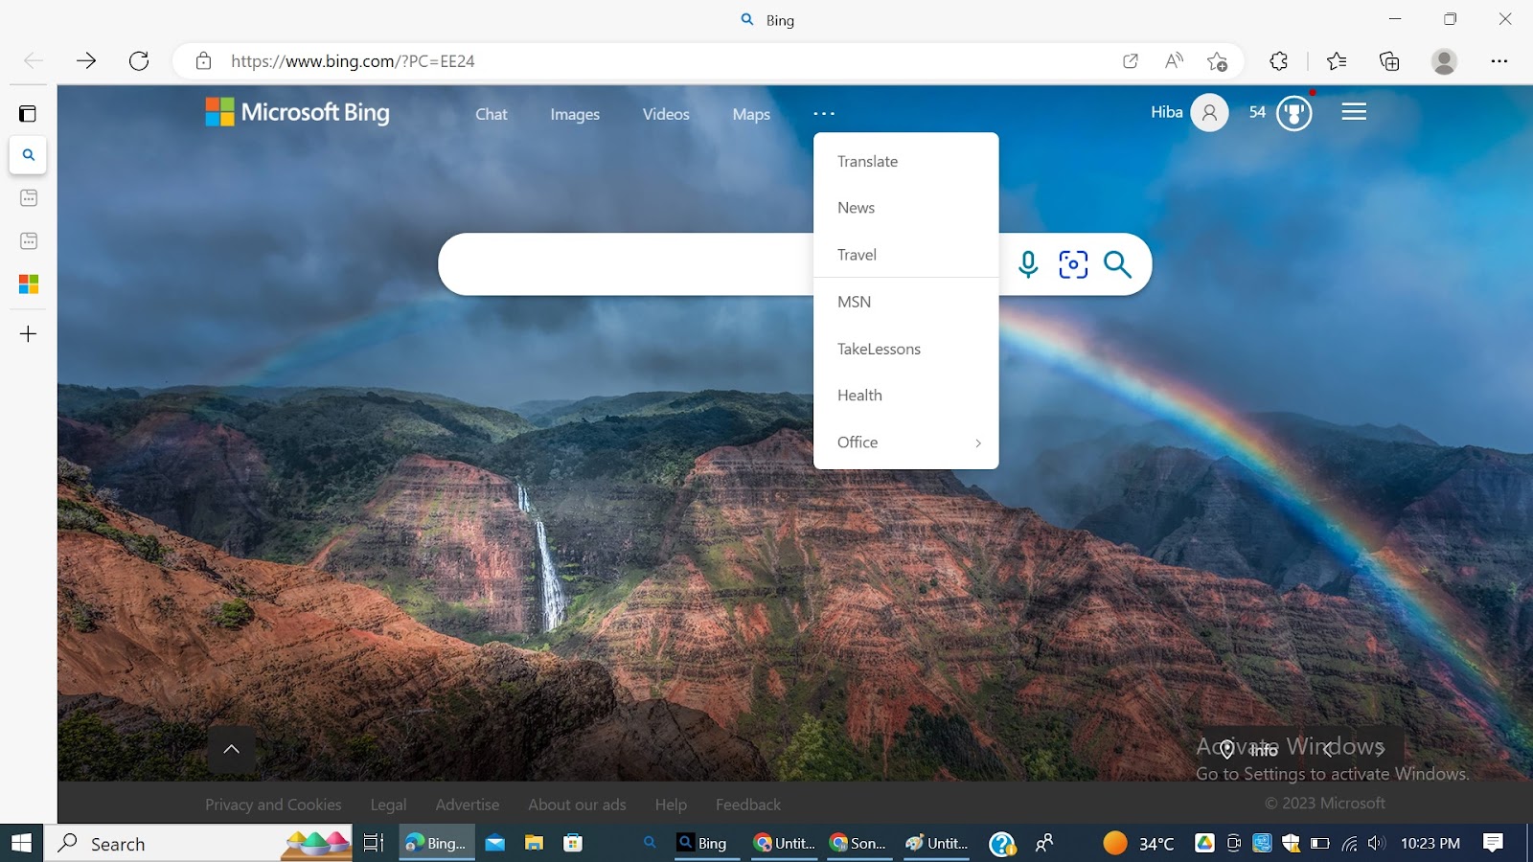Viewport: 1533px width, 862px height.
Task: Open Edge Extensions puzzle icon
Action: [x=1278, y=61]
